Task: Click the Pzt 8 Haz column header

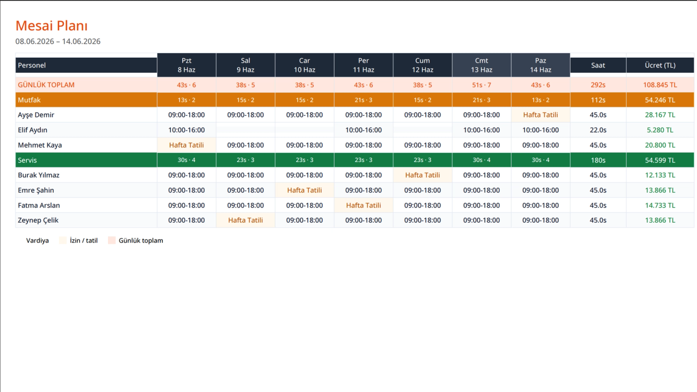Action: tap(187, 65)
